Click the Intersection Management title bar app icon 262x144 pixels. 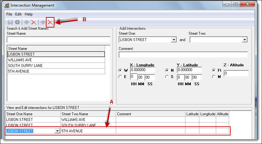point(7,5)
